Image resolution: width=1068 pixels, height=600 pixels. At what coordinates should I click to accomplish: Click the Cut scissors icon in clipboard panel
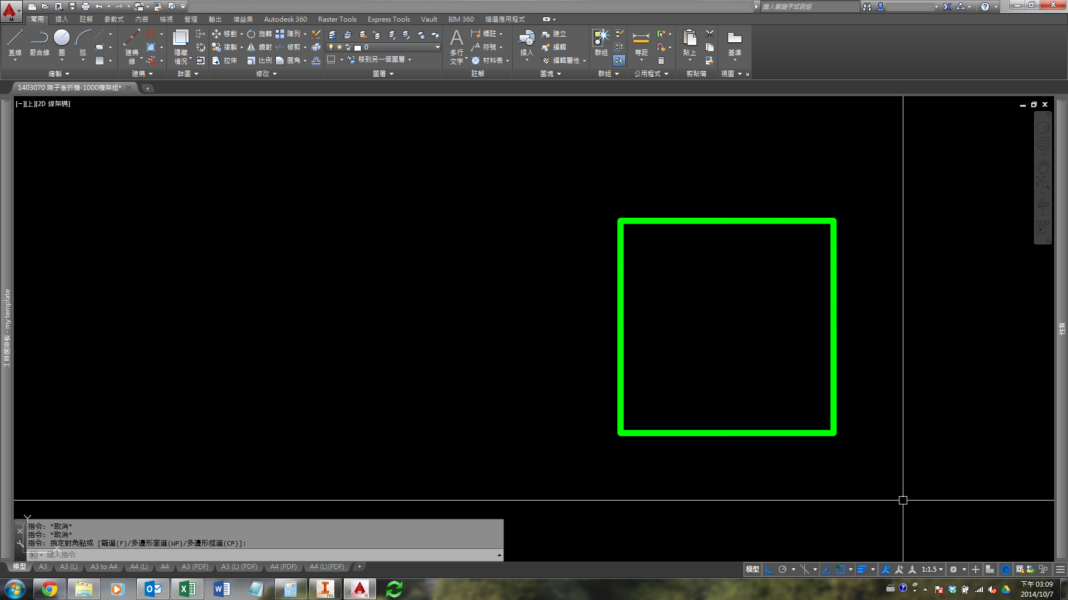click(x=710, y=34)
